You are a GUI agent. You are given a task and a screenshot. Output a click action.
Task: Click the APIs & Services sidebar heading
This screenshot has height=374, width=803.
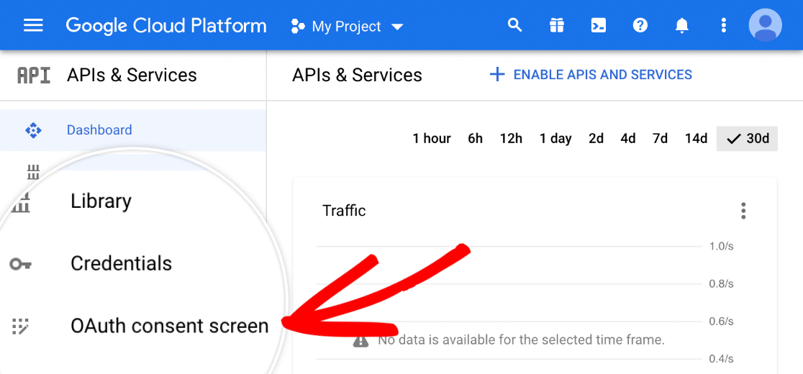pos(132,76)
